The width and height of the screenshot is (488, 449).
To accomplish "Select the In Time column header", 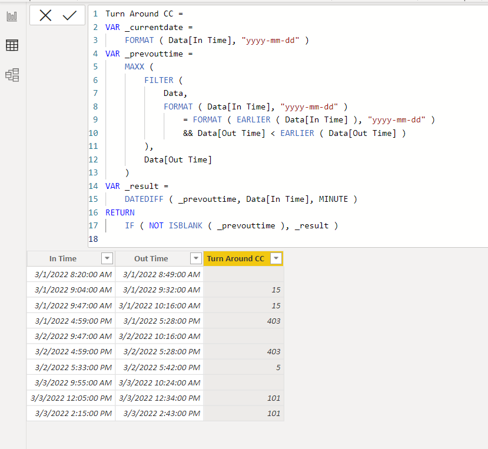I will [x=71, y=258].
